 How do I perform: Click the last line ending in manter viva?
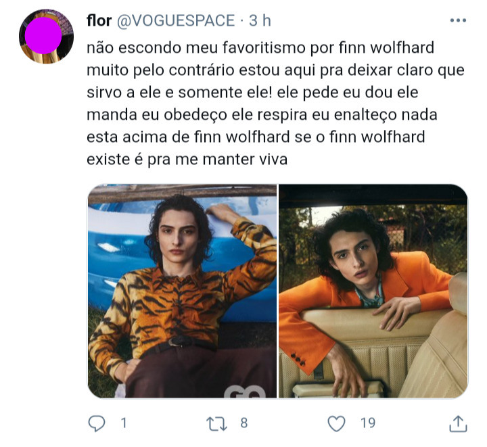pyautogui.click(x=187, y=160)
